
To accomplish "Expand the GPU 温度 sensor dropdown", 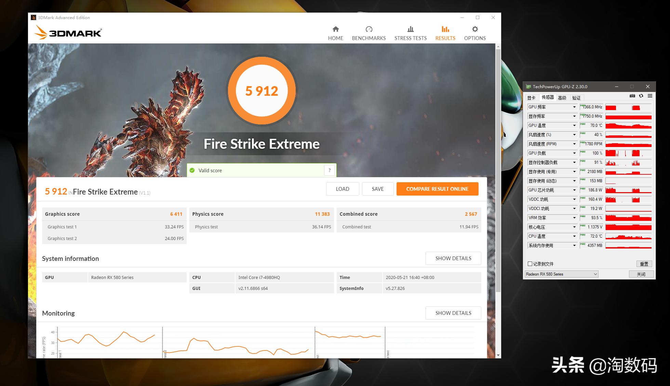I will (574, 125).
